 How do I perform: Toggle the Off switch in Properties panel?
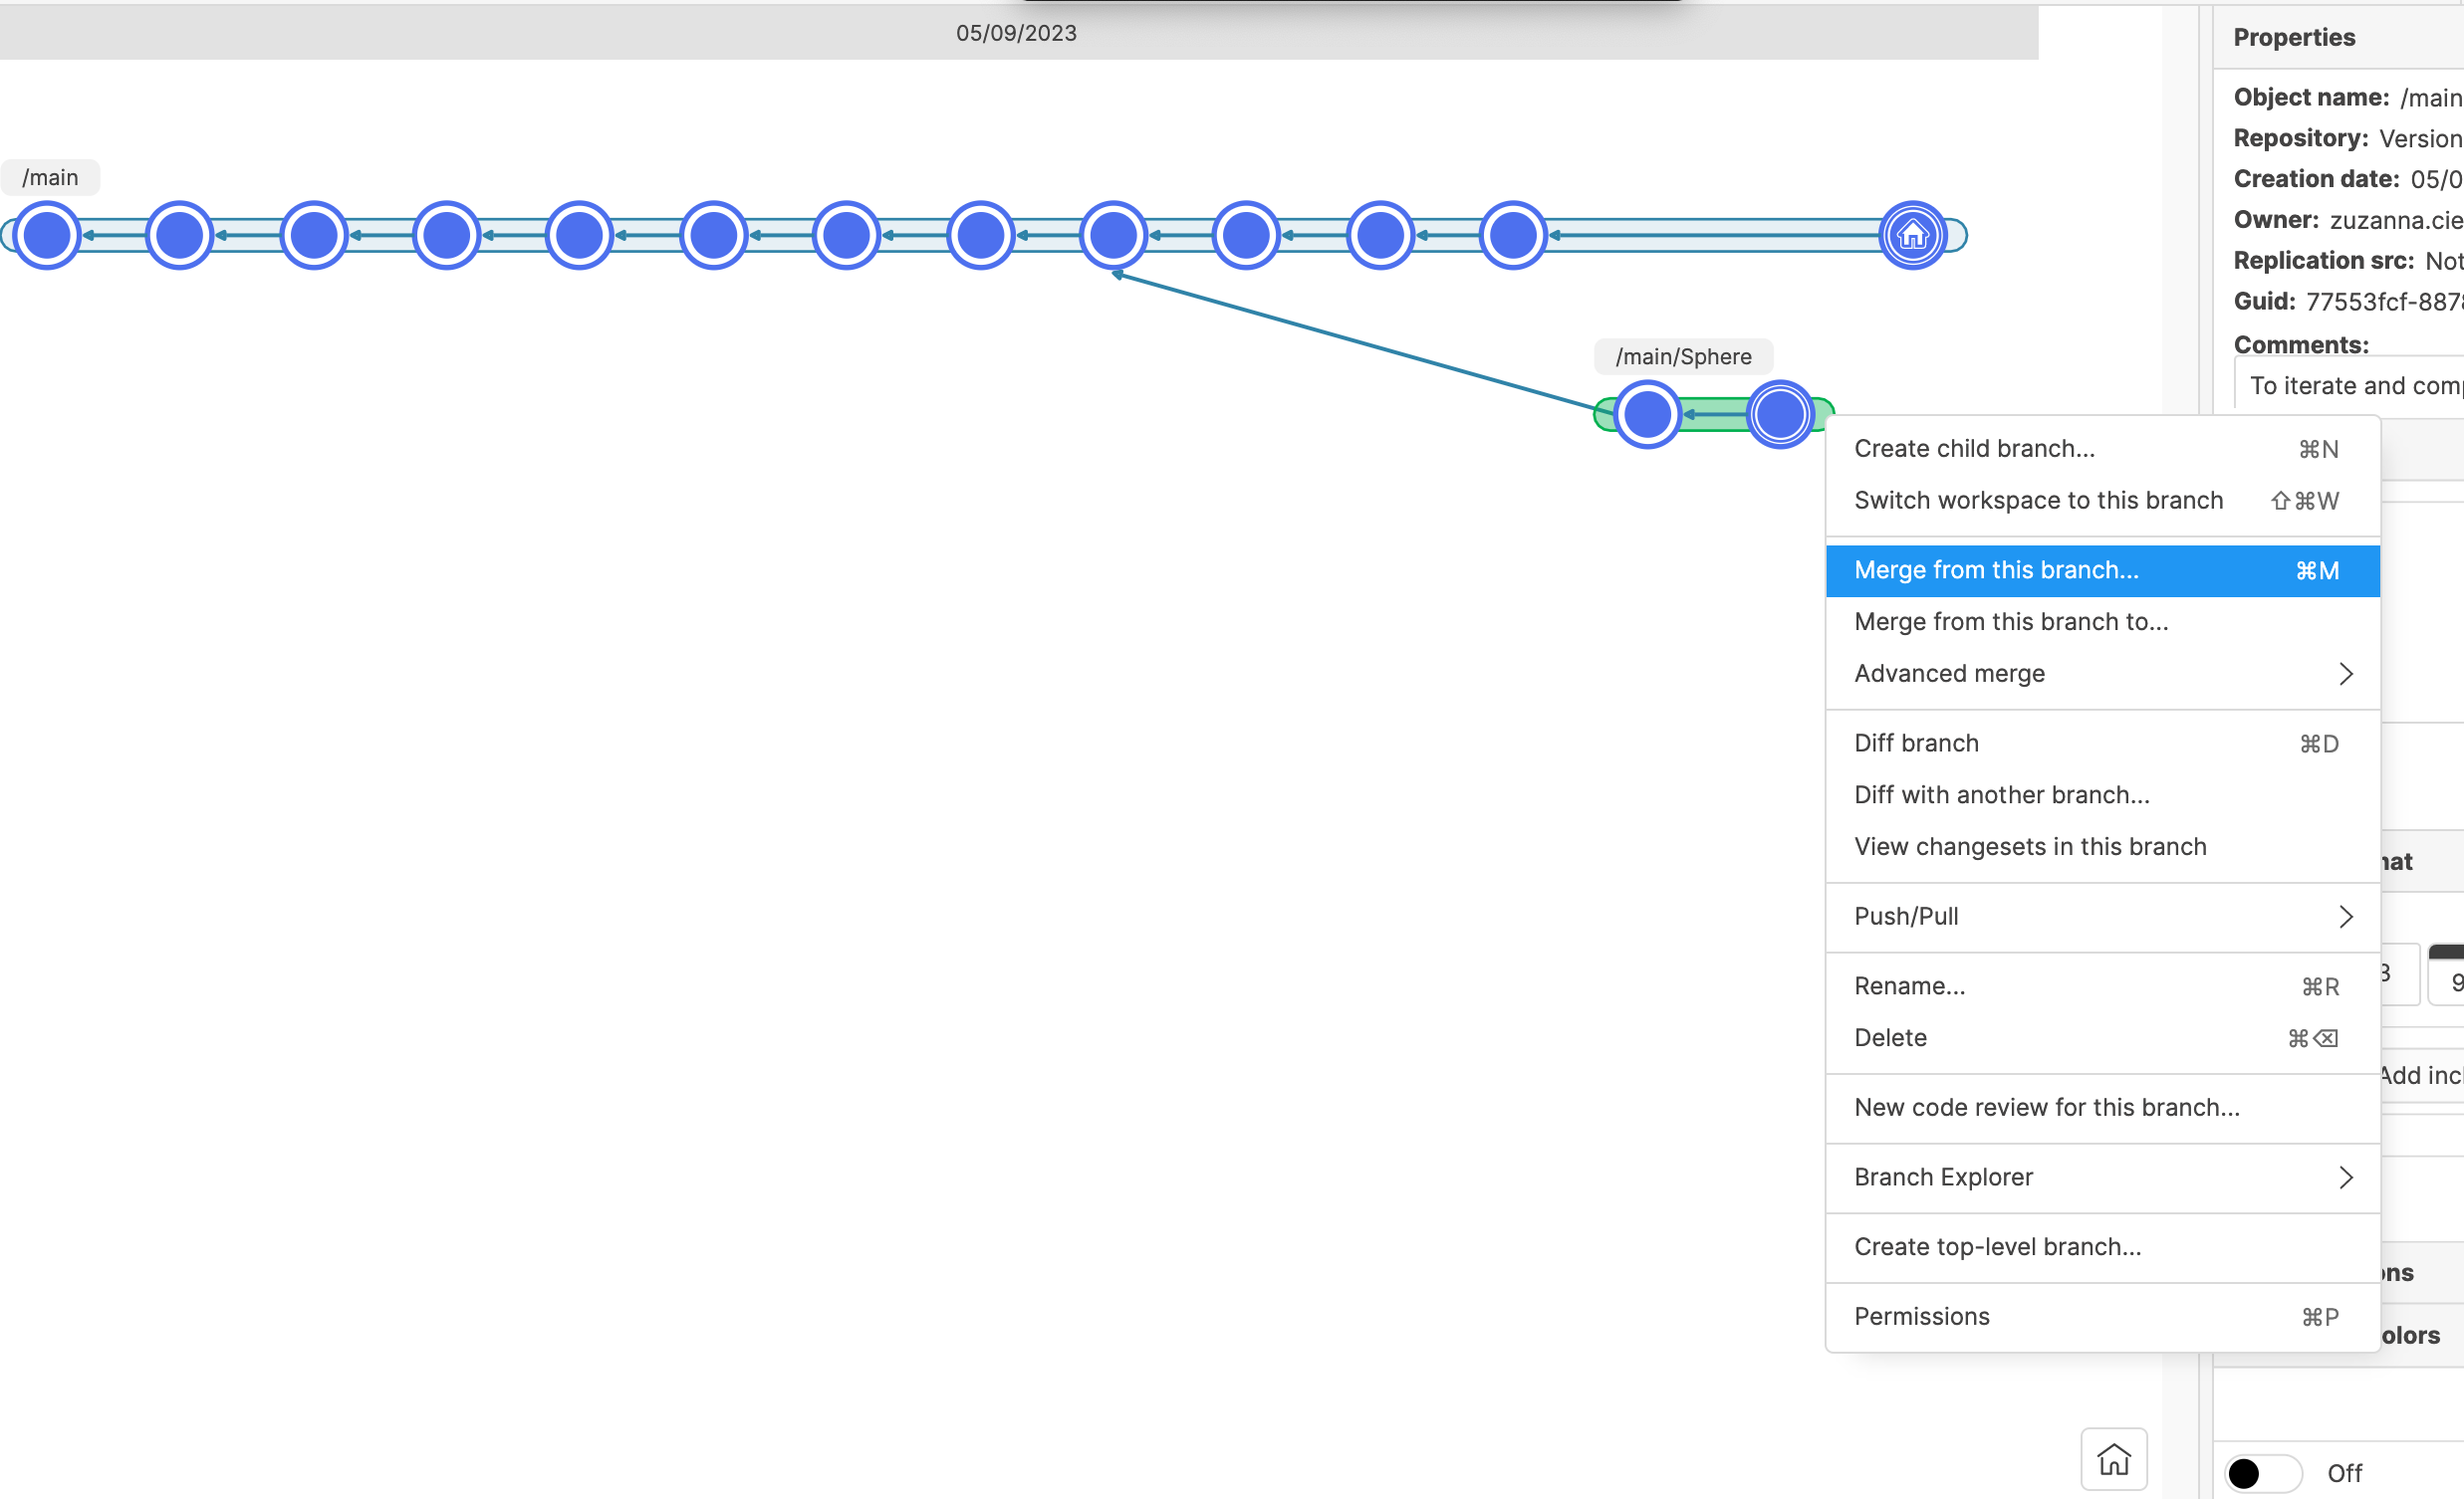pos(2262,1473)
